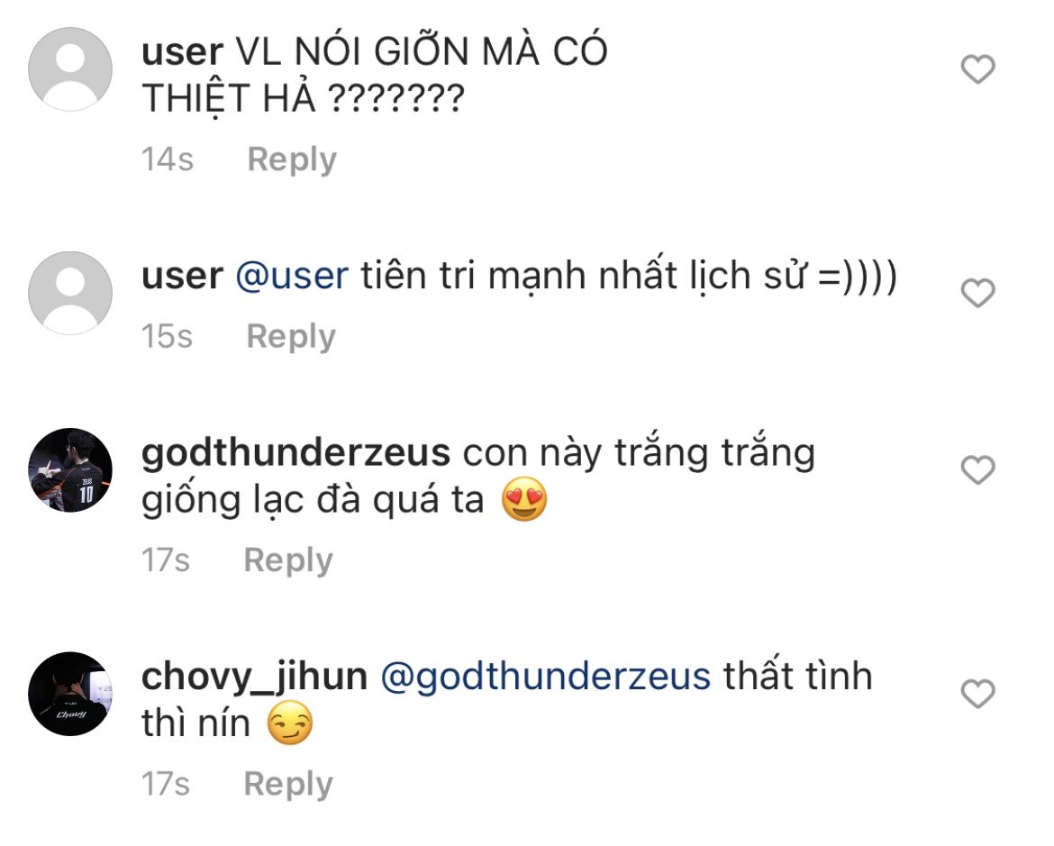Reply to the comment posted 14s ago
This screenshot has width=1054, height=846.
pyautogui.click(x=292, y=160)
